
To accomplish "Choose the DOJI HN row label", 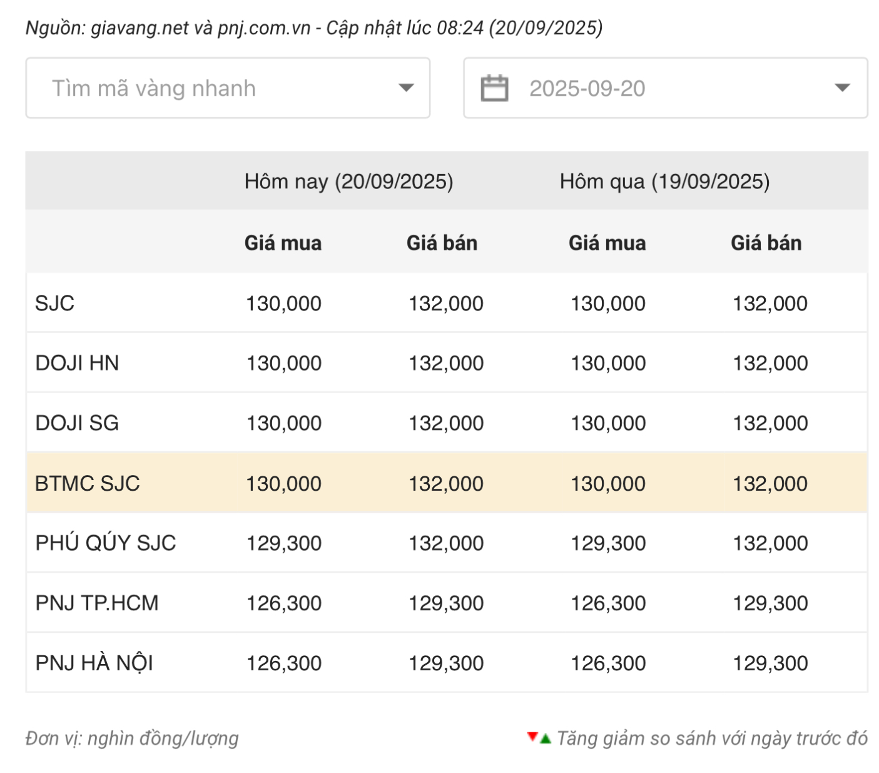I will [x=77, y=363].
